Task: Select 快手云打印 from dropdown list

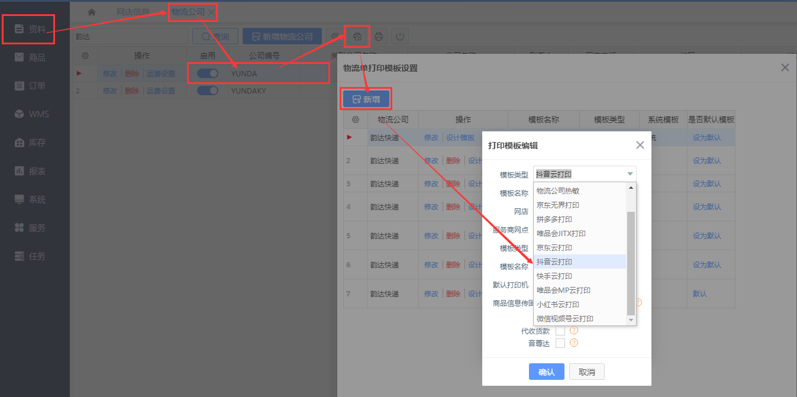Action: coord(580,276)
